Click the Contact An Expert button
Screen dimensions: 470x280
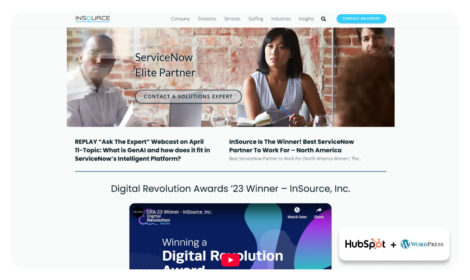click(361, 19)
